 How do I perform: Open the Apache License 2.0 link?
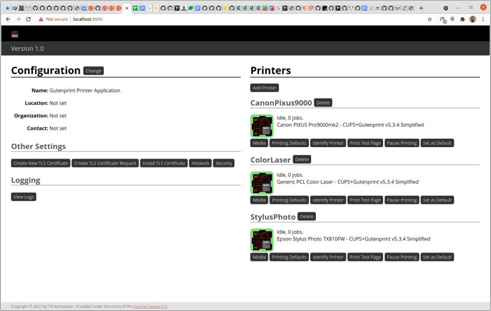(150, 307)
